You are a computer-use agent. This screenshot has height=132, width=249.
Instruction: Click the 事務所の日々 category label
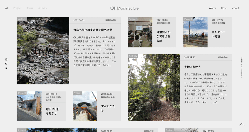coord(111,20)
